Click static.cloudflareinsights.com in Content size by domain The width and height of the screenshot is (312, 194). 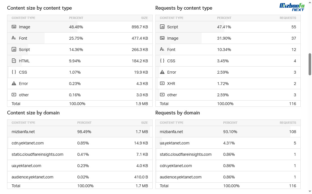(x=37, y=154)
